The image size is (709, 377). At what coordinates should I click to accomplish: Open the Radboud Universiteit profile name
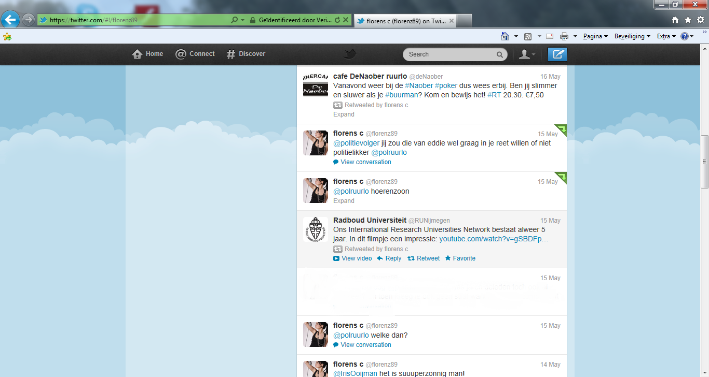370,220
